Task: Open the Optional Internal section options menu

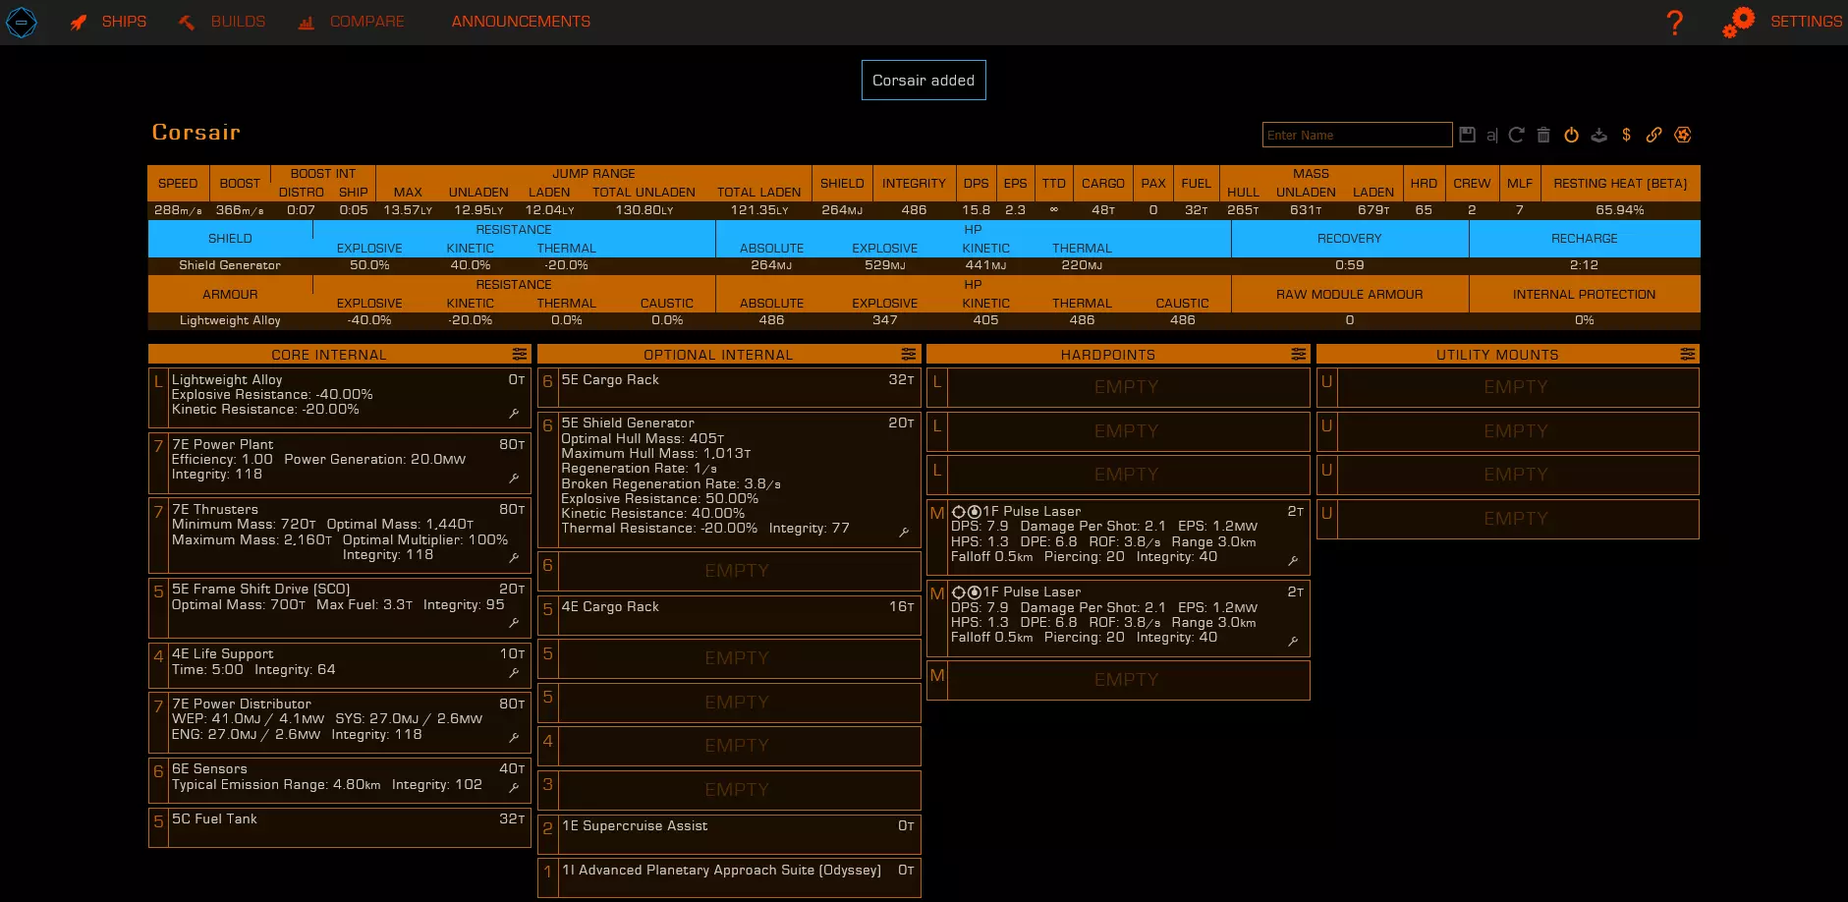Action: (909, 354)
